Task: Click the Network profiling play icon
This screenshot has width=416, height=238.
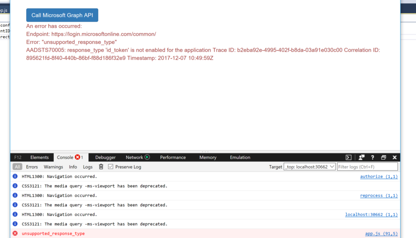Action: click(x=147, y=157)
